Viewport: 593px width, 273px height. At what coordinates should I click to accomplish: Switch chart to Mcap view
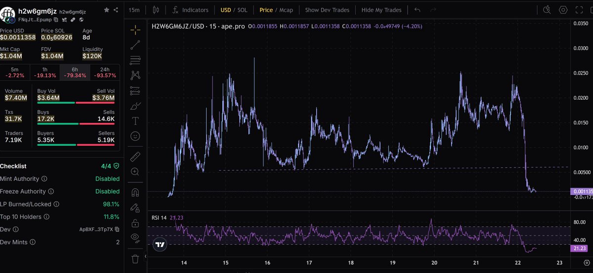[287, 10]
